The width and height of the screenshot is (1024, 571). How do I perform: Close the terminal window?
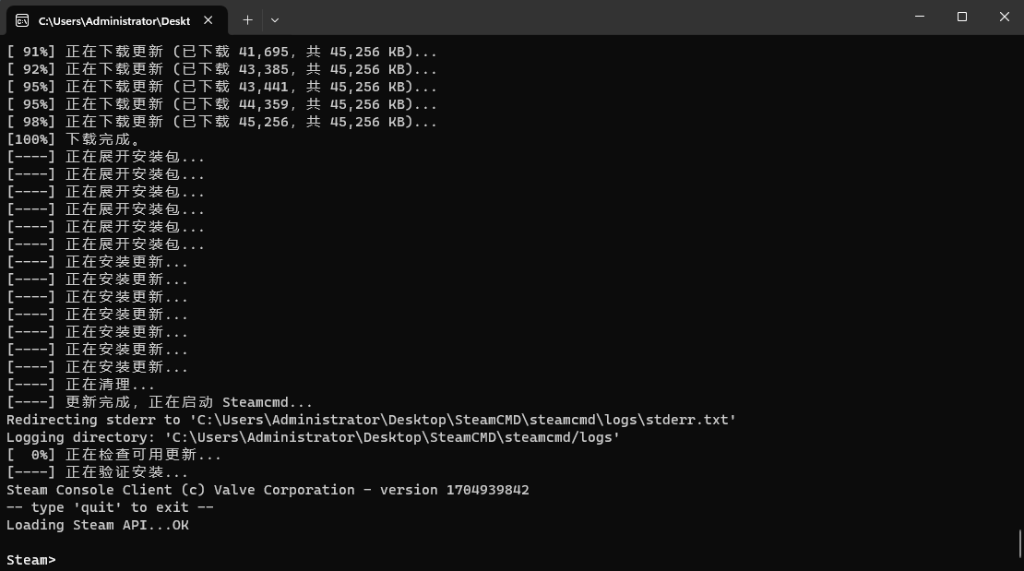1005,17
